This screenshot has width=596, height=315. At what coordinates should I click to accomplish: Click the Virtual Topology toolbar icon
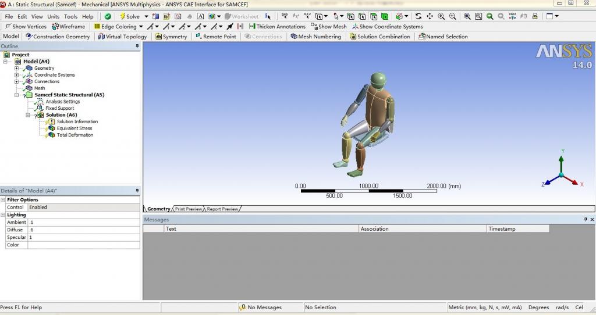[123, 37]
